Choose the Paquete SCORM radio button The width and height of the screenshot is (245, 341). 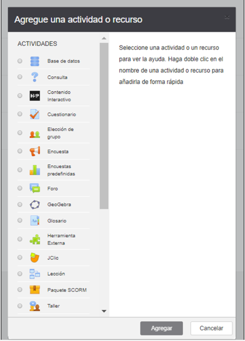pos(20,290)
